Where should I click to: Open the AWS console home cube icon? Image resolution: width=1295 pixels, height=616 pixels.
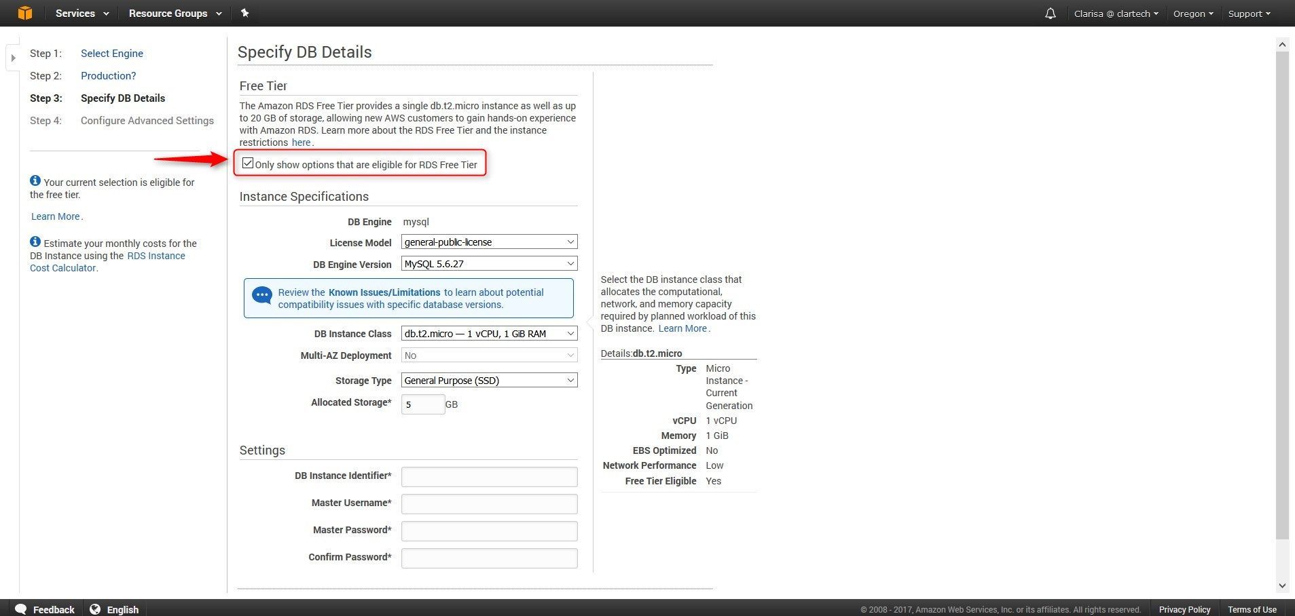[x=25, y=13]
